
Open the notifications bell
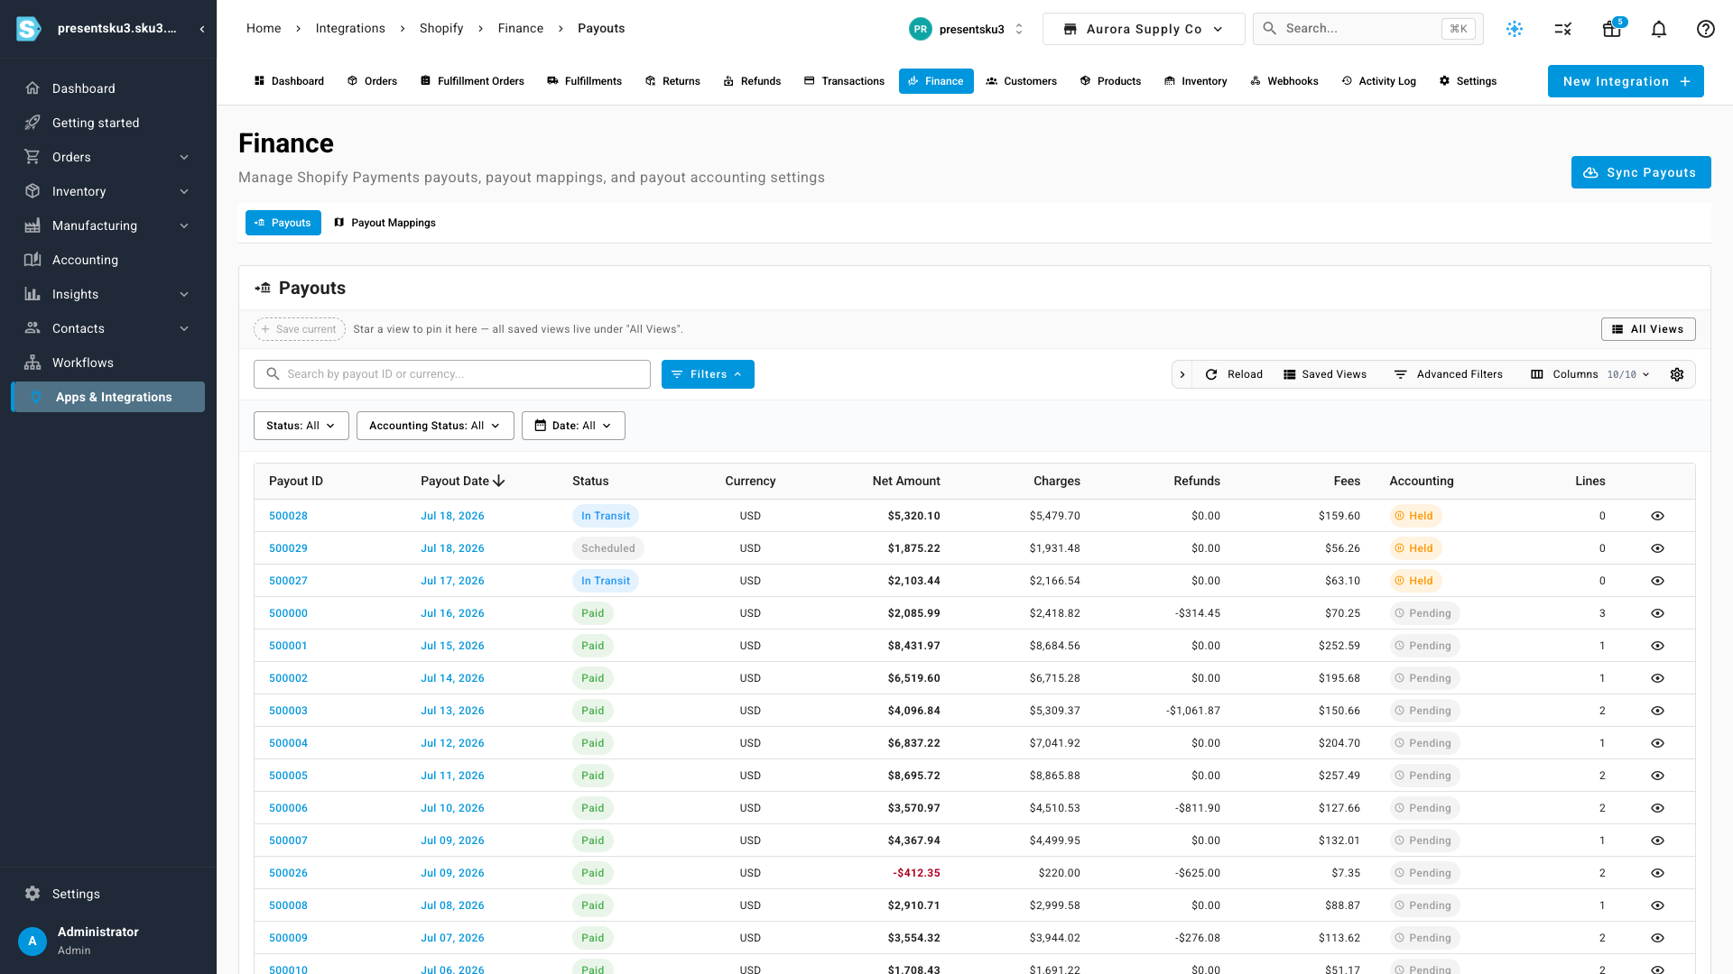tap(1659, 29)
